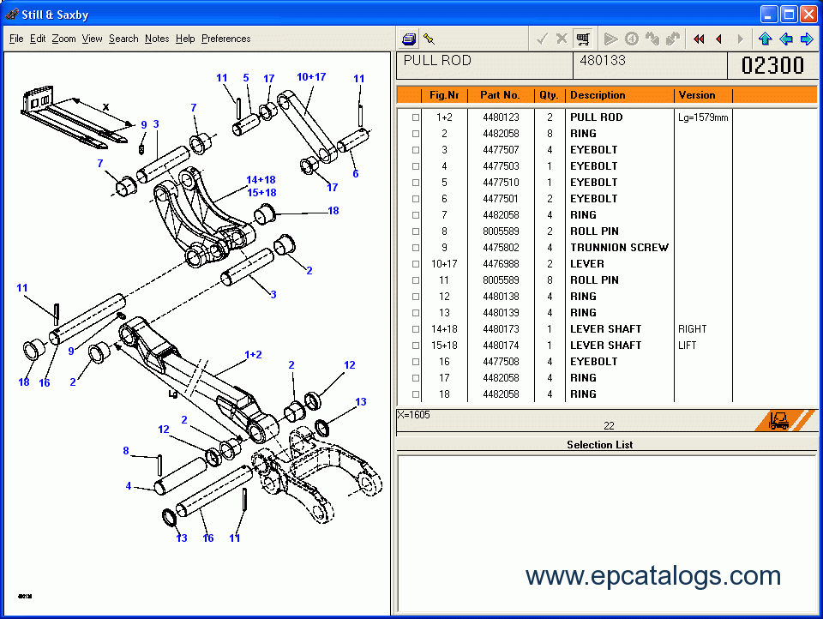Click the Version column header
Screen dimensions: 823x619
(703, 95)
